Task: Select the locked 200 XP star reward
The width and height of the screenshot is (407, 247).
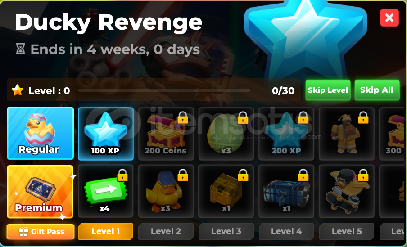Action: tap(286, 134)
